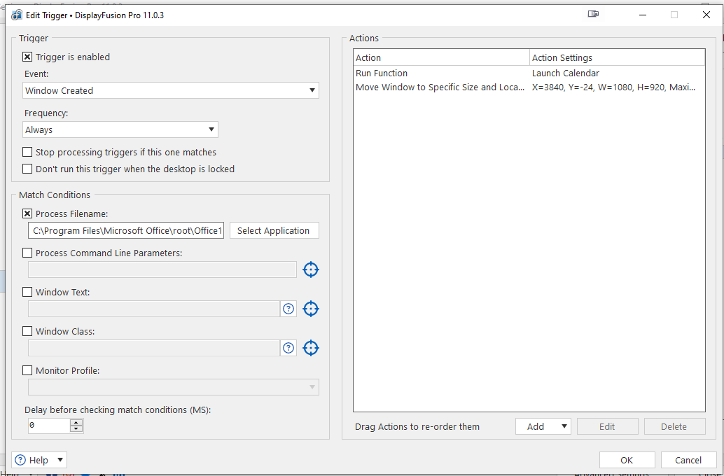Click the Help question mark button

(39, 460)
